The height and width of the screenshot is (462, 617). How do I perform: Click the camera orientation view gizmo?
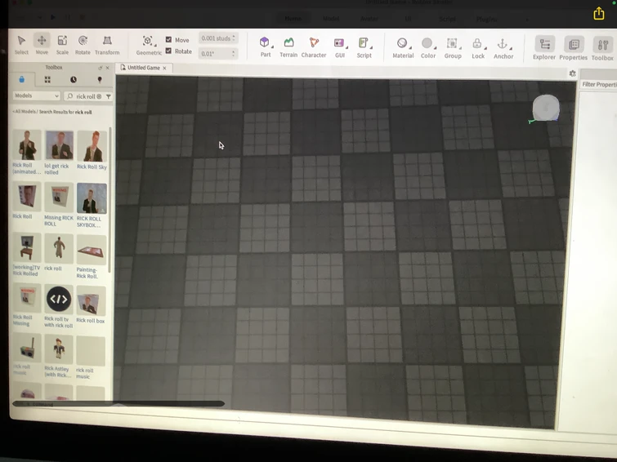(x=545, y=108)
